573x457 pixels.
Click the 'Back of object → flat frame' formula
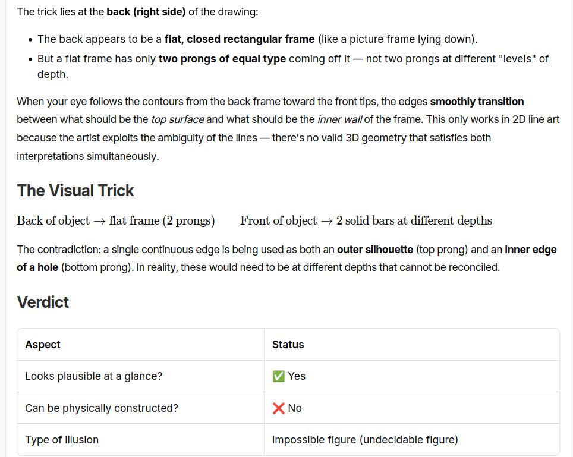click(x=116, y=220)
